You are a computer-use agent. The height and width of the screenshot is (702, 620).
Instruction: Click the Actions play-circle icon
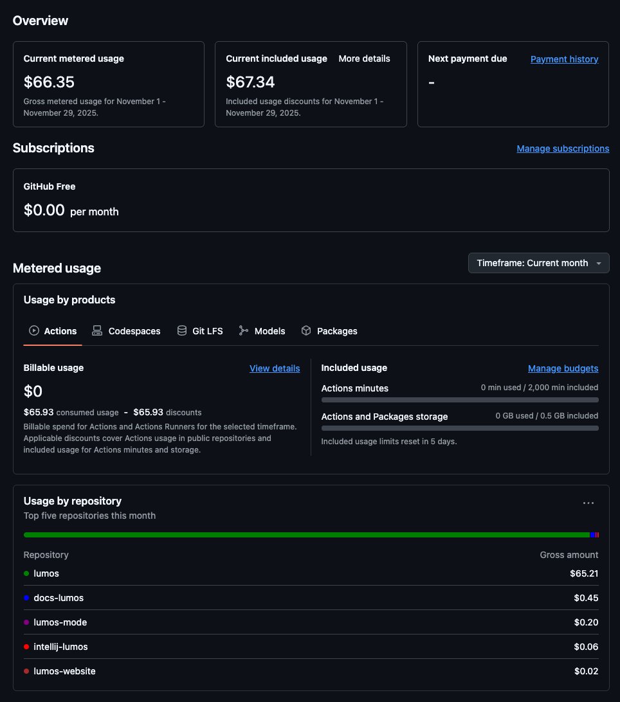pos(34,330)
